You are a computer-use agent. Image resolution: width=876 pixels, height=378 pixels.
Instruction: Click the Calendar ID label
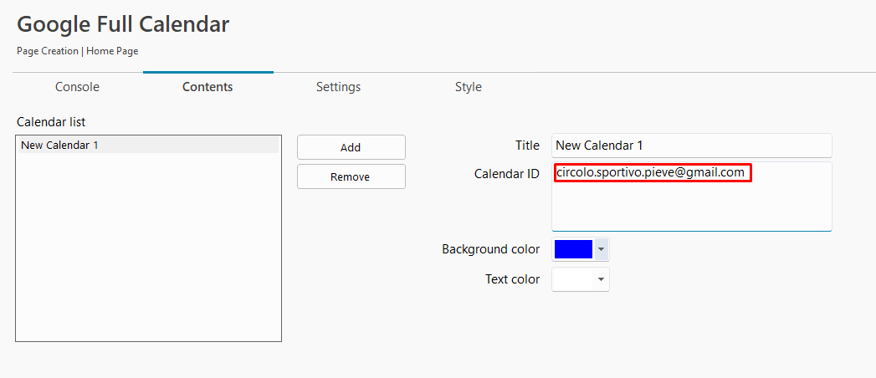[507, 174]
